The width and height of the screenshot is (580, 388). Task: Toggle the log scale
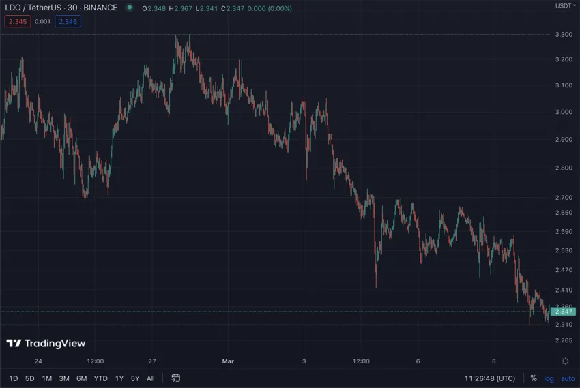tap(549, 378)
